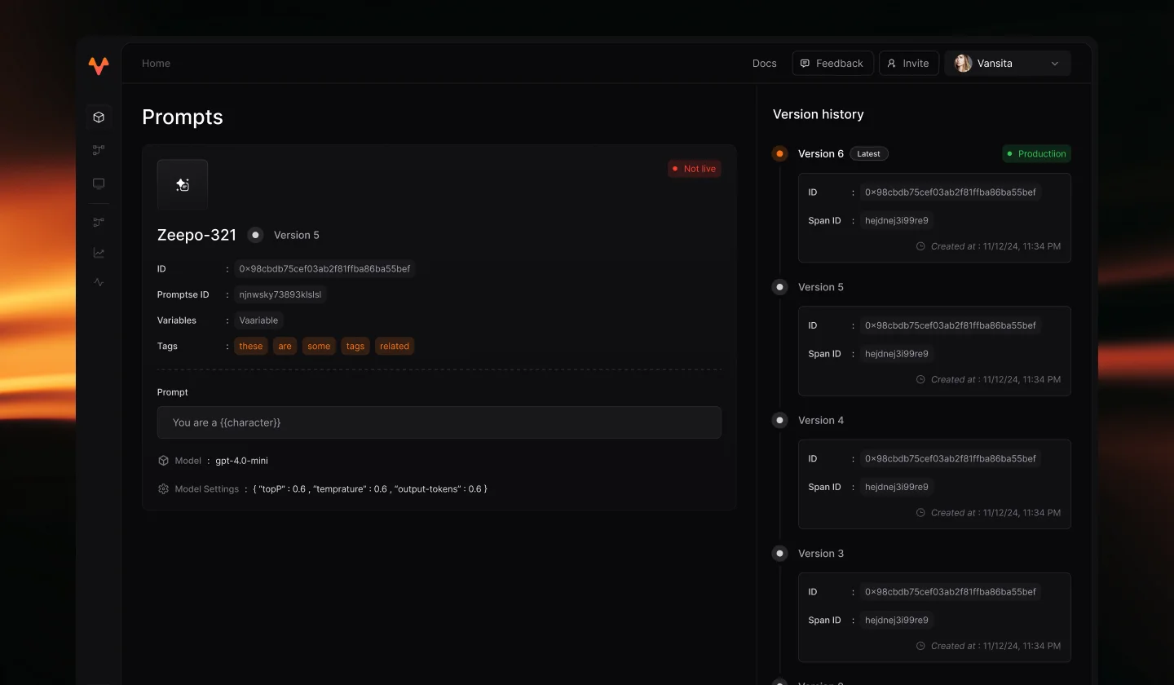Image resolution: width=1174 pixels, height=685 pixels.
Task: Select the Version 6 radio marker
Action: click(x=780, y=153)
